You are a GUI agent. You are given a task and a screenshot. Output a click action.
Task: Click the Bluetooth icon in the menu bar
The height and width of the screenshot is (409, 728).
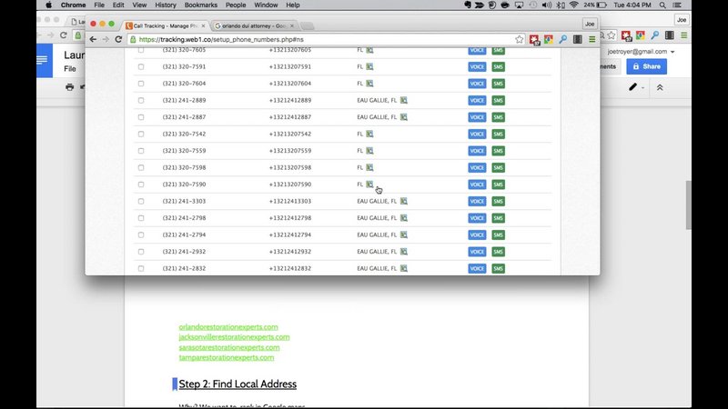click(x=561, y=5)
